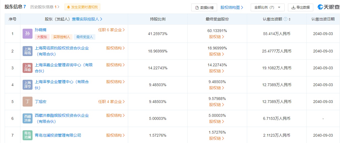Image resolution: width=340 pixels, height=143 pixels.
Task: Open 股权链 for 孙晓楠's beneficial shares
Action: [217, 36]
